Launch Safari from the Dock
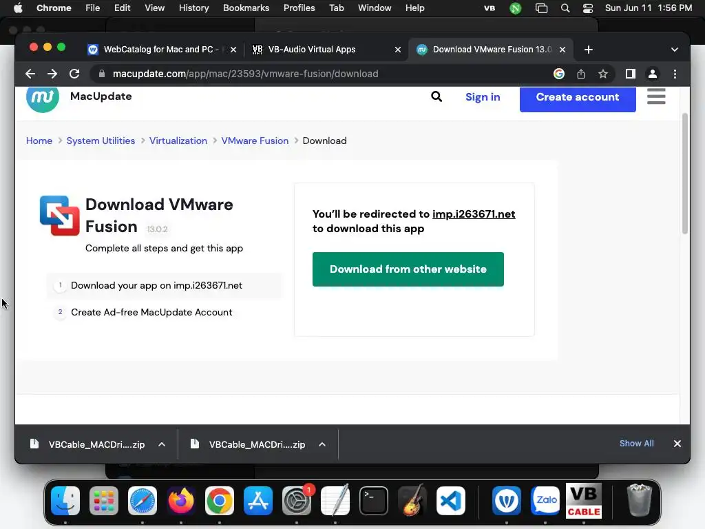Image resolution: width=705 pixels, height=529 pixels. pos(143,501)
